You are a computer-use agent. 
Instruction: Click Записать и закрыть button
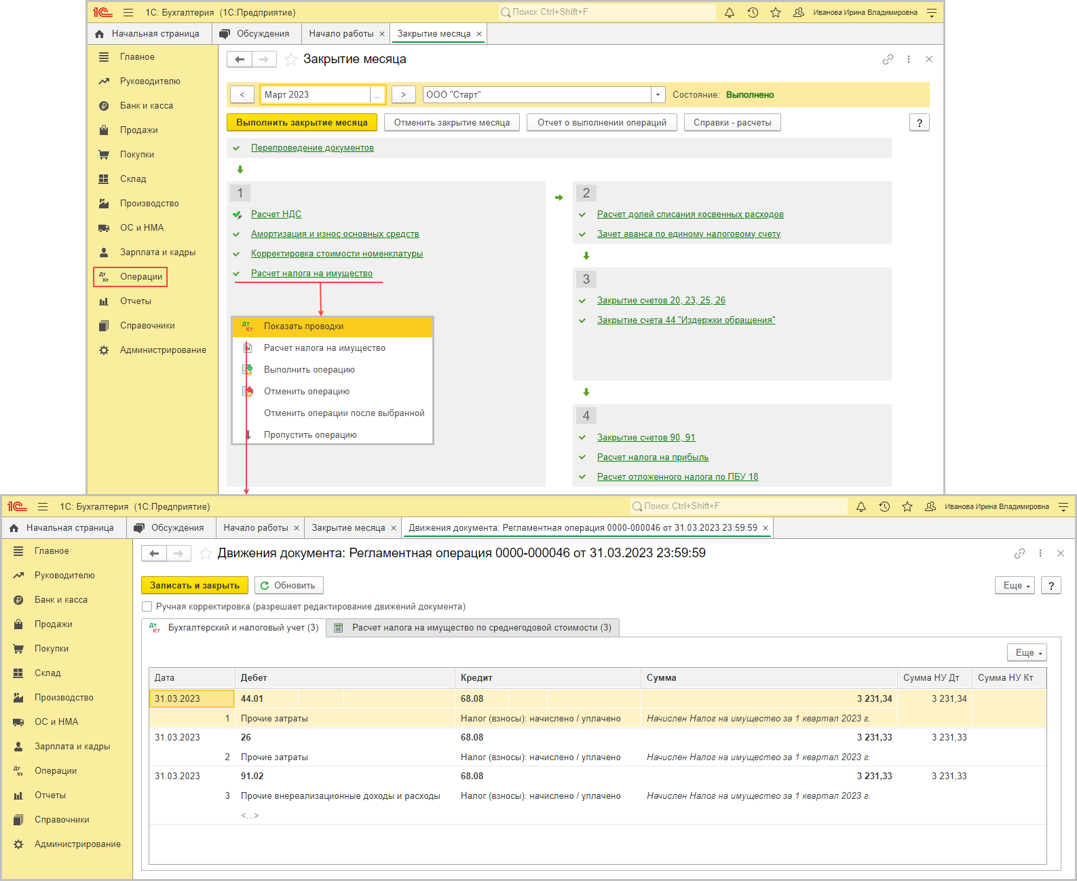(195, 585)
